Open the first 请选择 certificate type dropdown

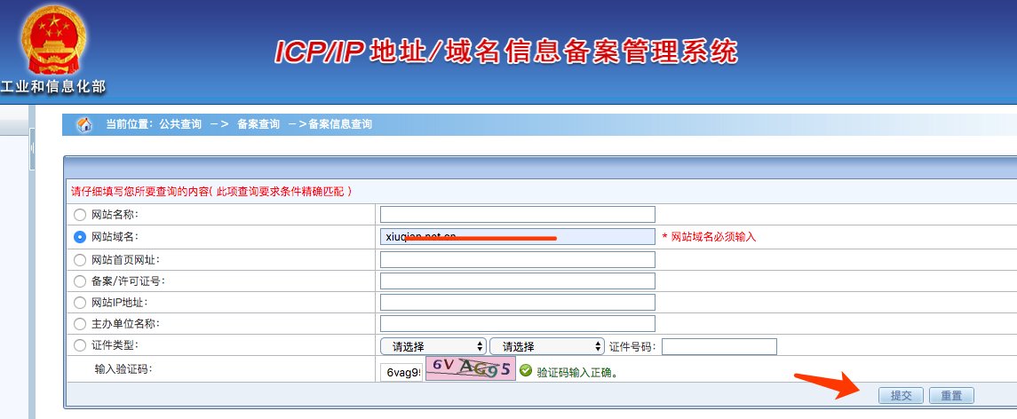pyautogui.click(x=433, y=346)
